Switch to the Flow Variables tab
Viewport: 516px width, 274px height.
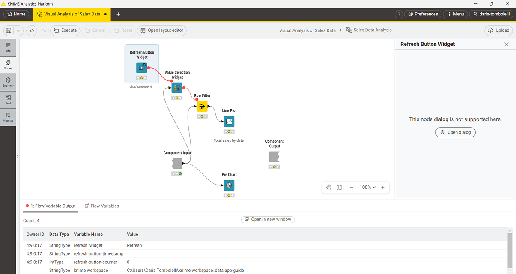tap(101, 206)
